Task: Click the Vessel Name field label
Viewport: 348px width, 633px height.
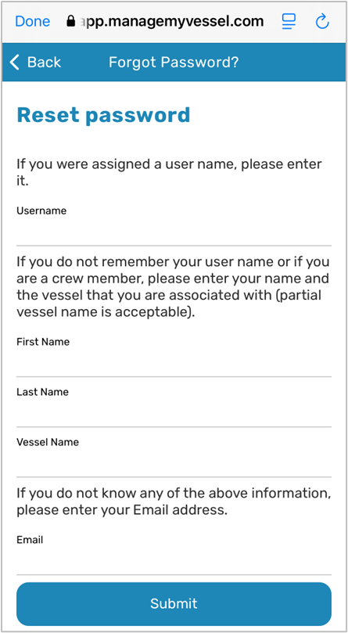Action: (48, 442)
